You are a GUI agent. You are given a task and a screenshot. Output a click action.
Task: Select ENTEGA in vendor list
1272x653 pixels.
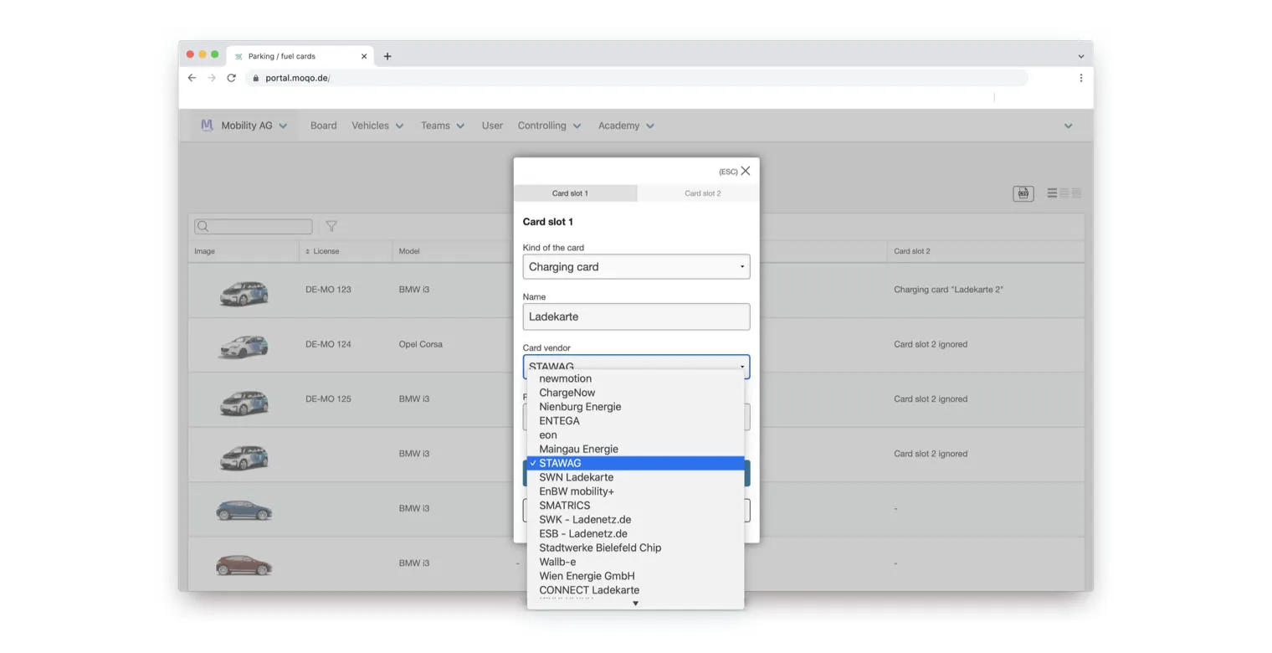(635, 421)
